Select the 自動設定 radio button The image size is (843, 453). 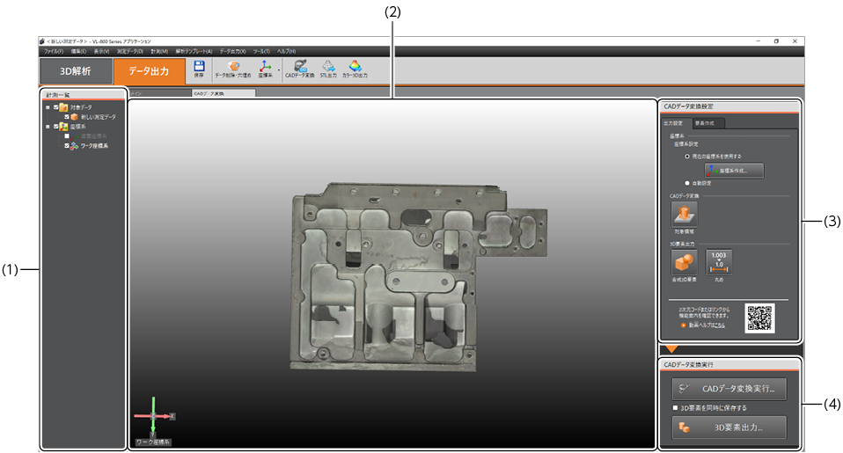[686, 183]
